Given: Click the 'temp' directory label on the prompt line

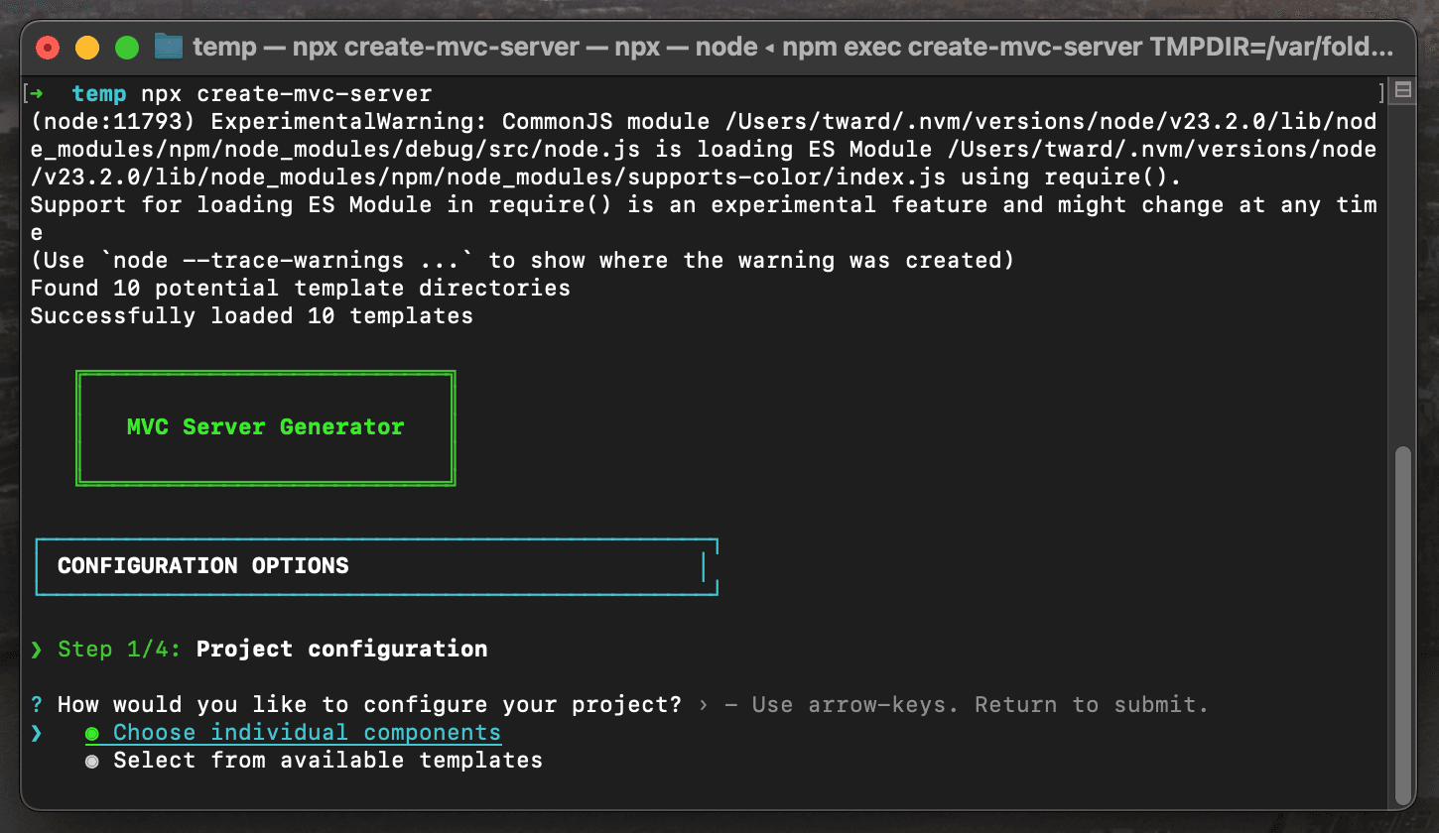Looking at the screenshot, I should point(98,92).
